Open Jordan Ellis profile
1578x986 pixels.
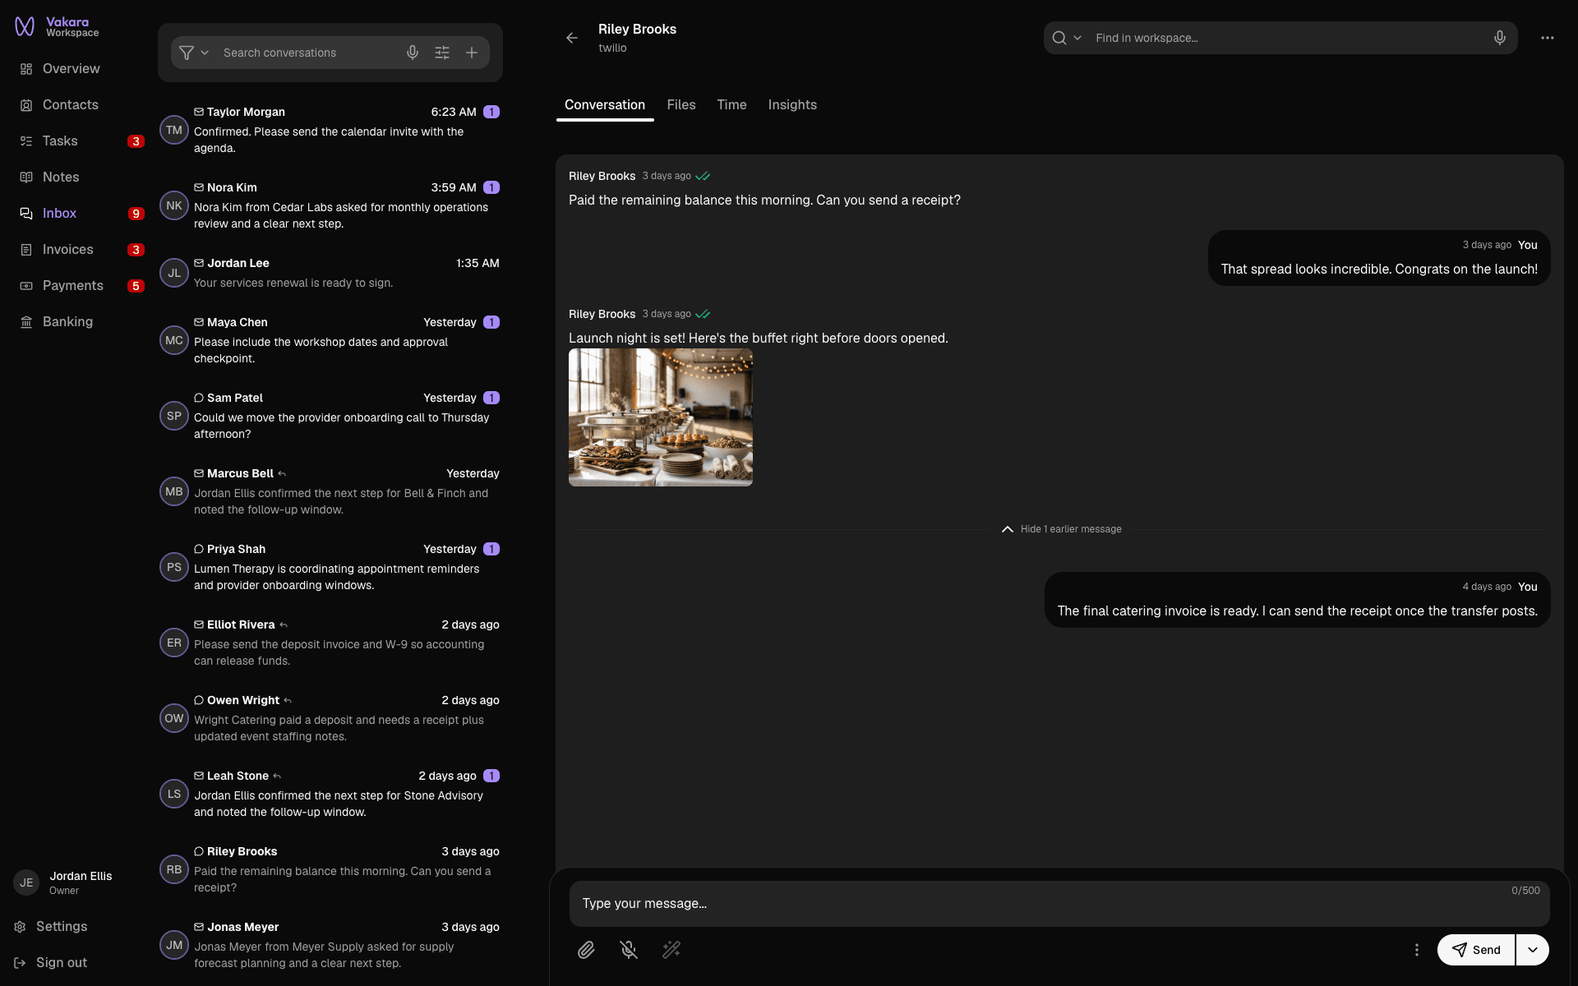[x=64, y=882]
